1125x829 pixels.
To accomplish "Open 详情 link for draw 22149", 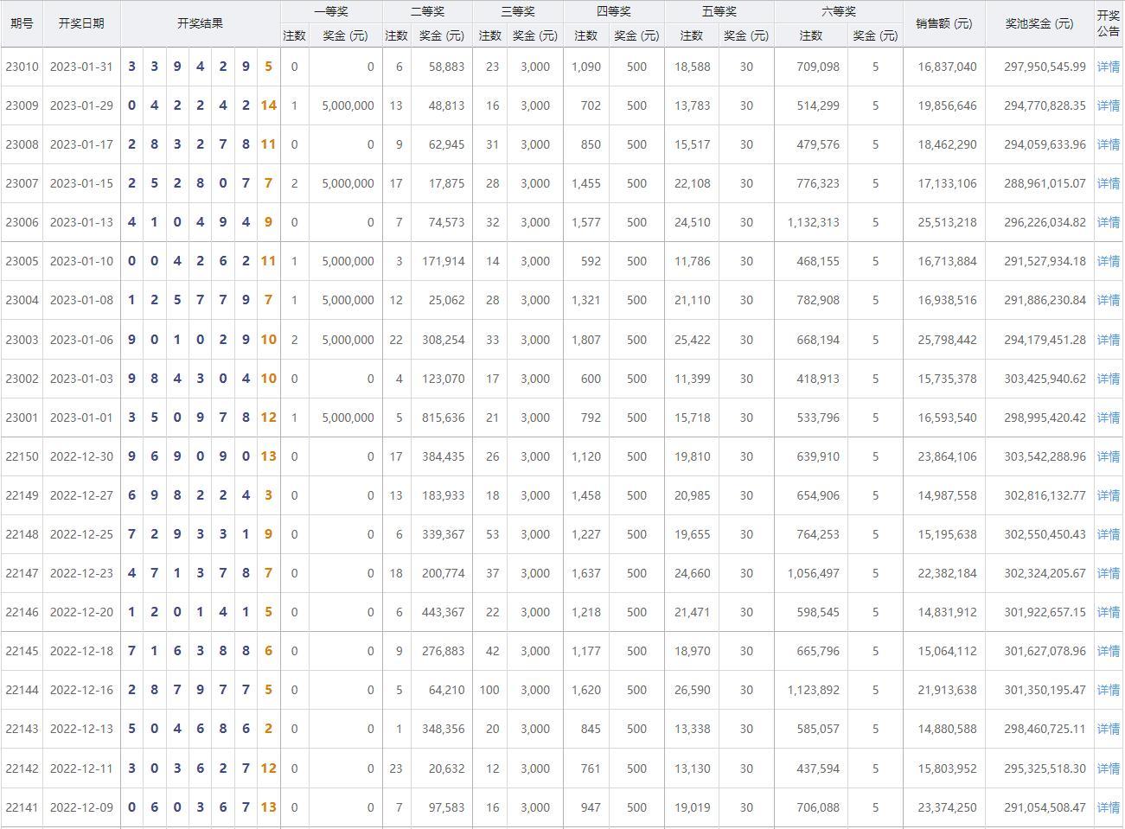I will pos(1108,495).
